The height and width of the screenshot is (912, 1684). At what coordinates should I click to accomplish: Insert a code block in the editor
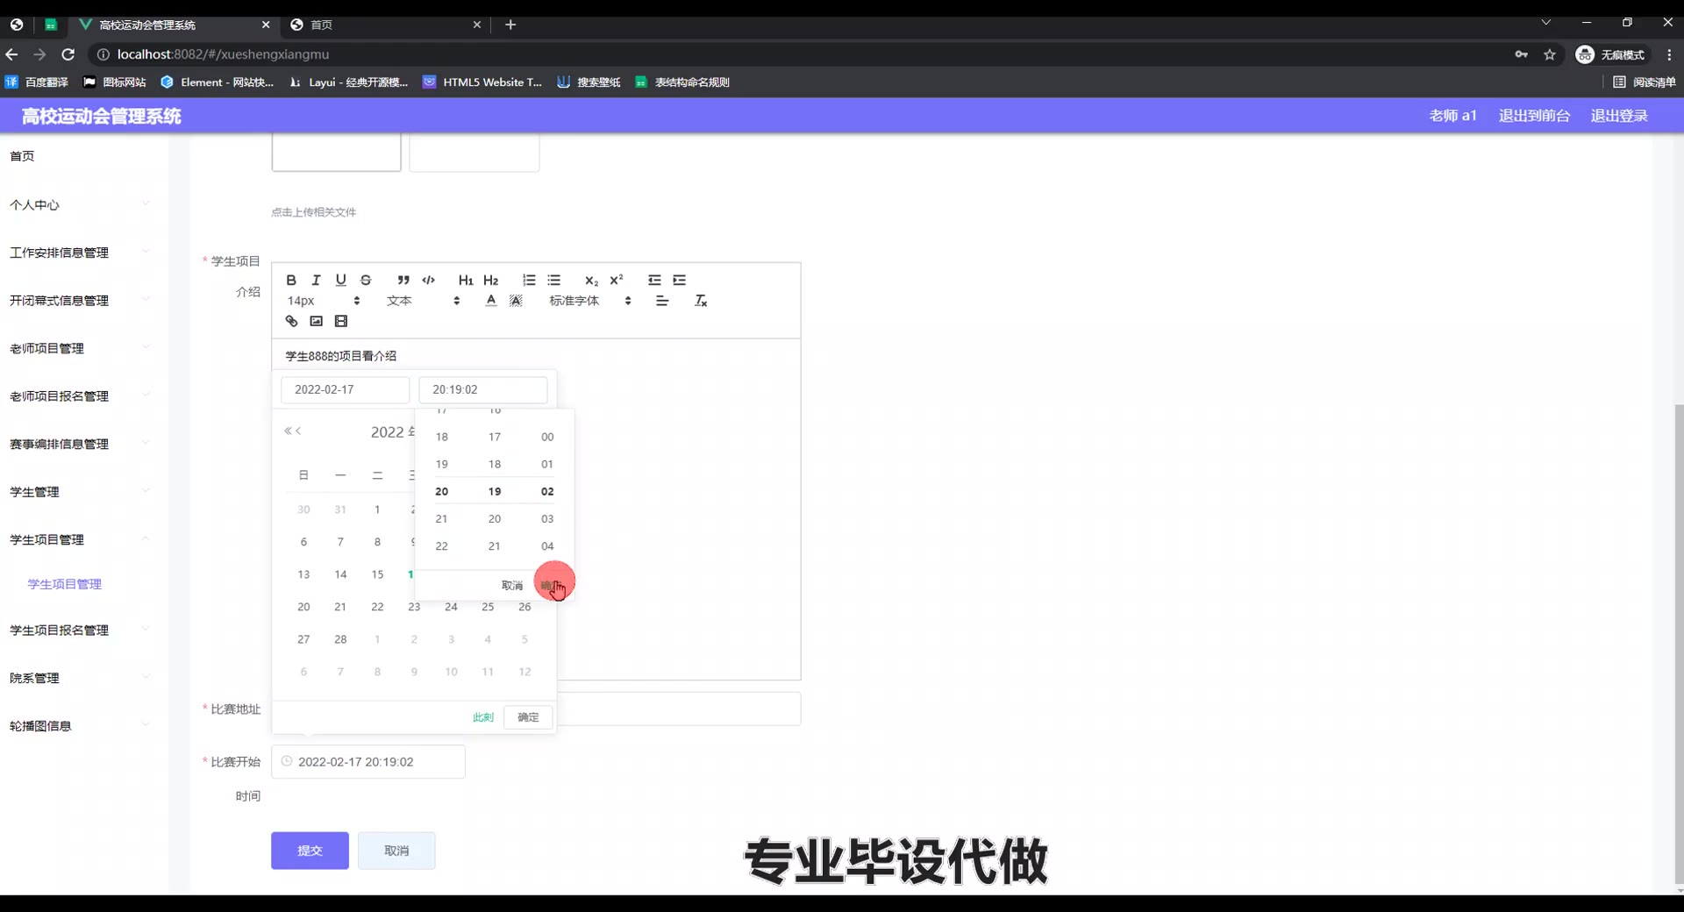click(428, 280)
